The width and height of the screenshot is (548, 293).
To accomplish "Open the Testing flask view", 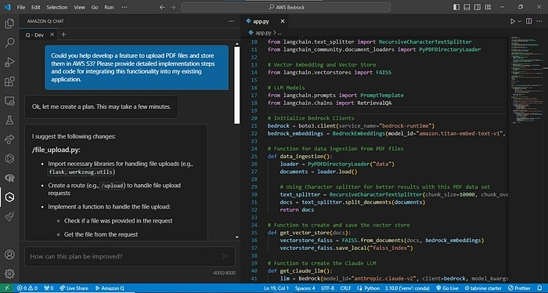I will (9, 121).
